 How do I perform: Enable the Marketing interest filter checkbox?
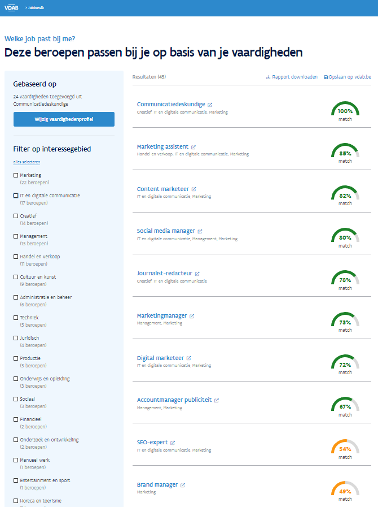point(16,175)
